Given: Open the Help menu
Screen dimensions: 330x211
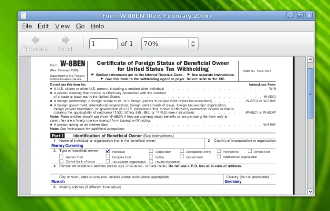Looking at the screenshot, I should click(97, 26).
